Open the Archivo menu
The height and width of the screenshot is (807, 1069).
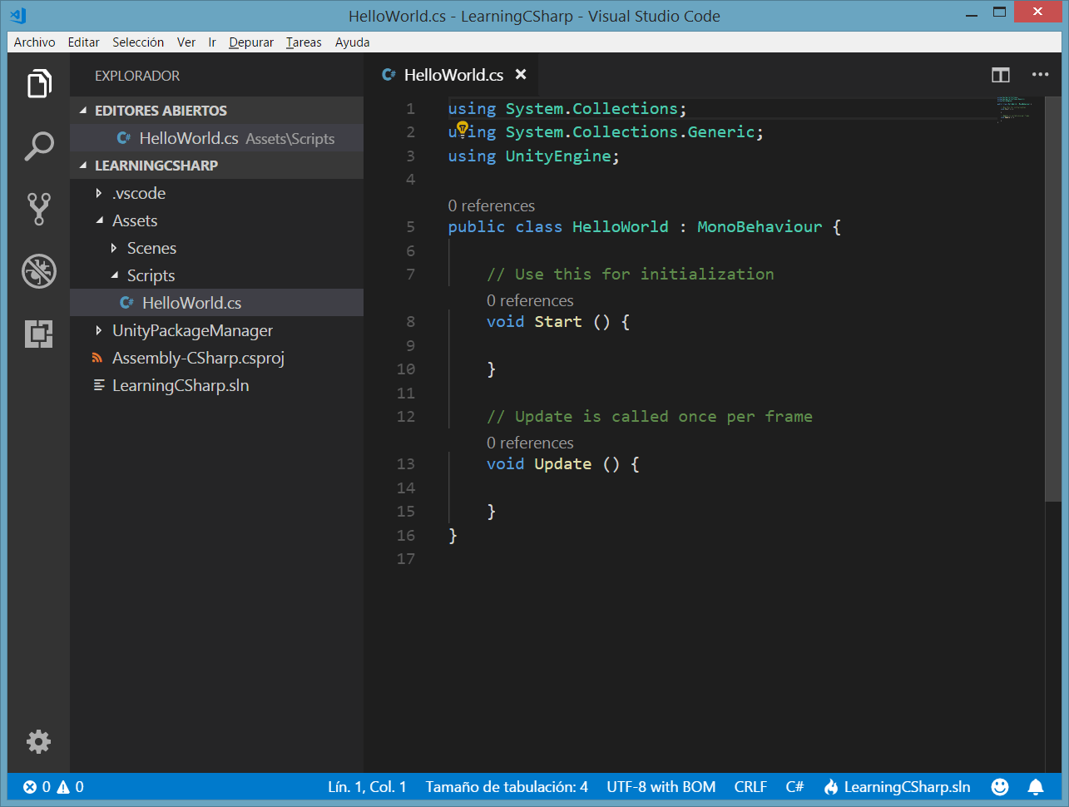[x=35, y=42]
